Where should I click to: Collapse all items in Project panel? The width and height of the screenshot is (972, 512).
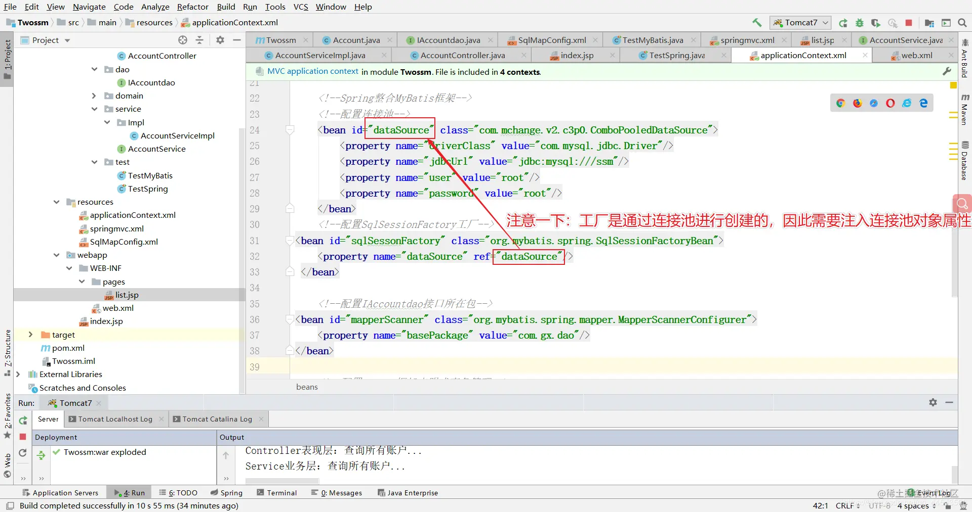click(199, 40)
